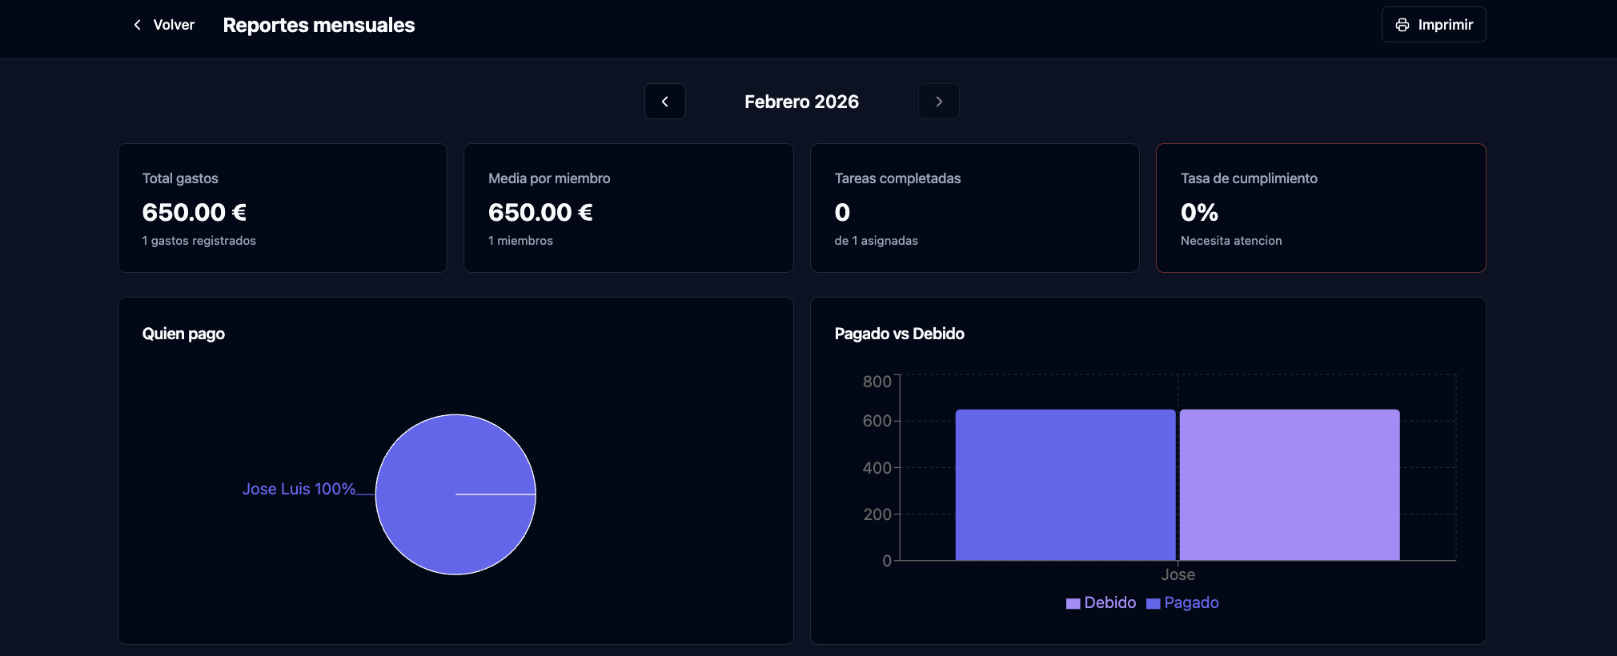Select the Media por miembro card
Viewport: 1617px width, 656px height.
[x=628, y=208]
